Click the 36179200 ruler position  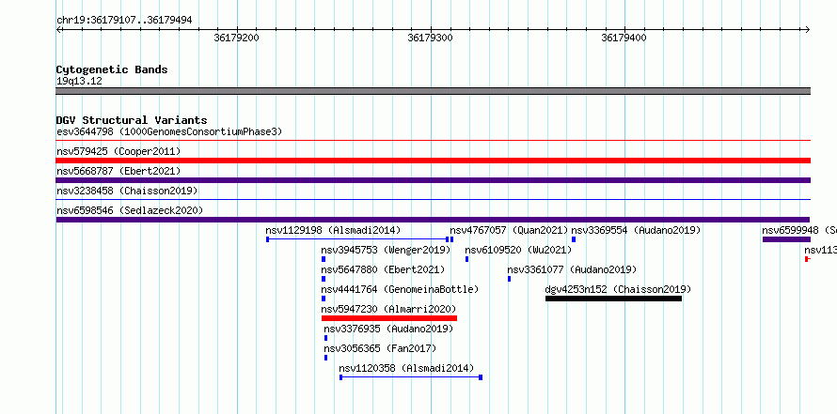coord(236,38)
